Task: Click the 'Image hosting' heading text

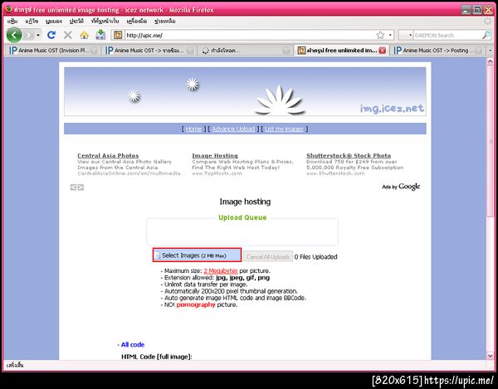Action: point(245,202)
